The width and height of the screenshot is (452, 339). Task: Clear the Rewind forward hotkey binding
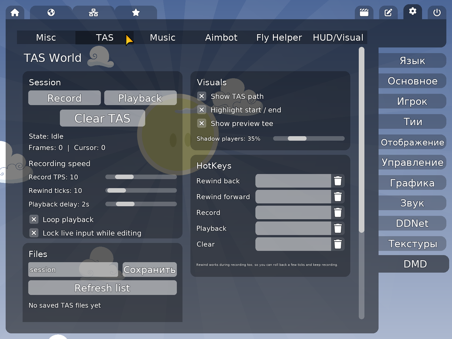tap(338, 197)
